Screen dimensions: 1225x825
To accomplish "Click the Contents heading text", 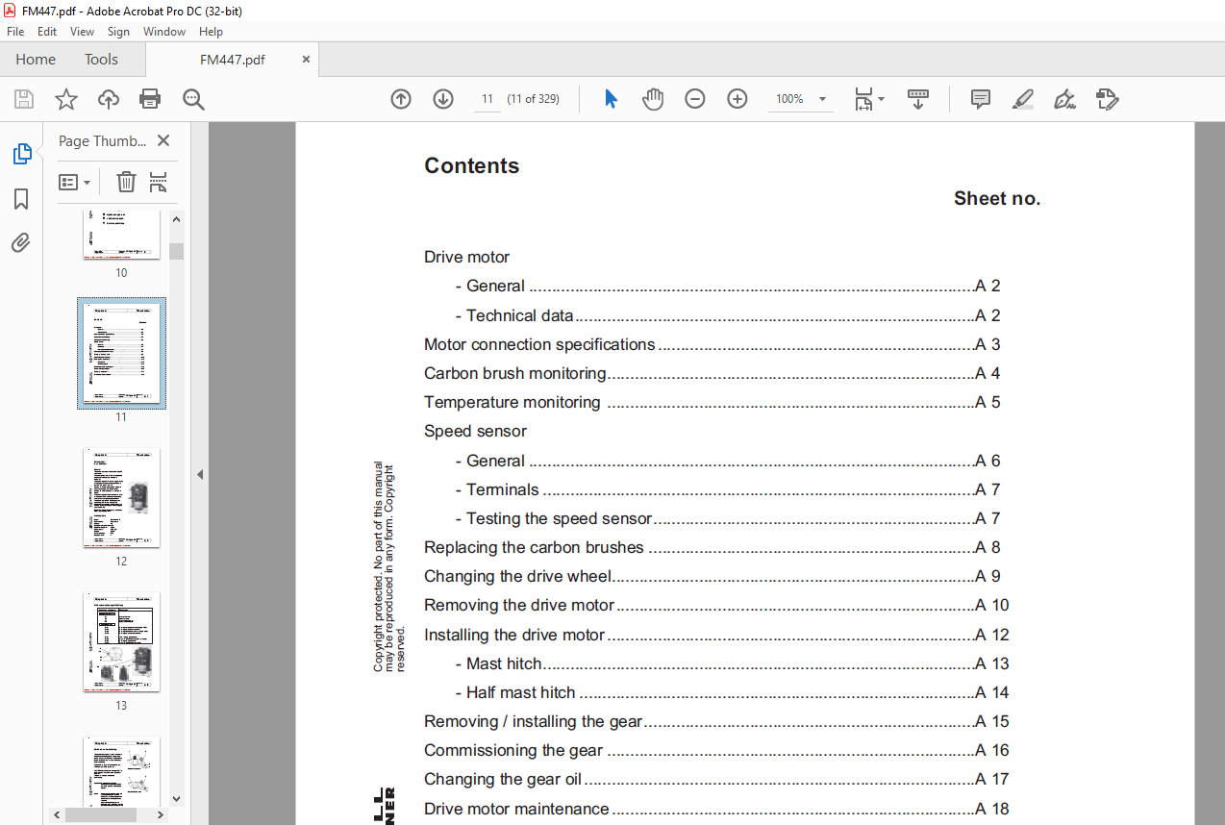I will 471,165.
